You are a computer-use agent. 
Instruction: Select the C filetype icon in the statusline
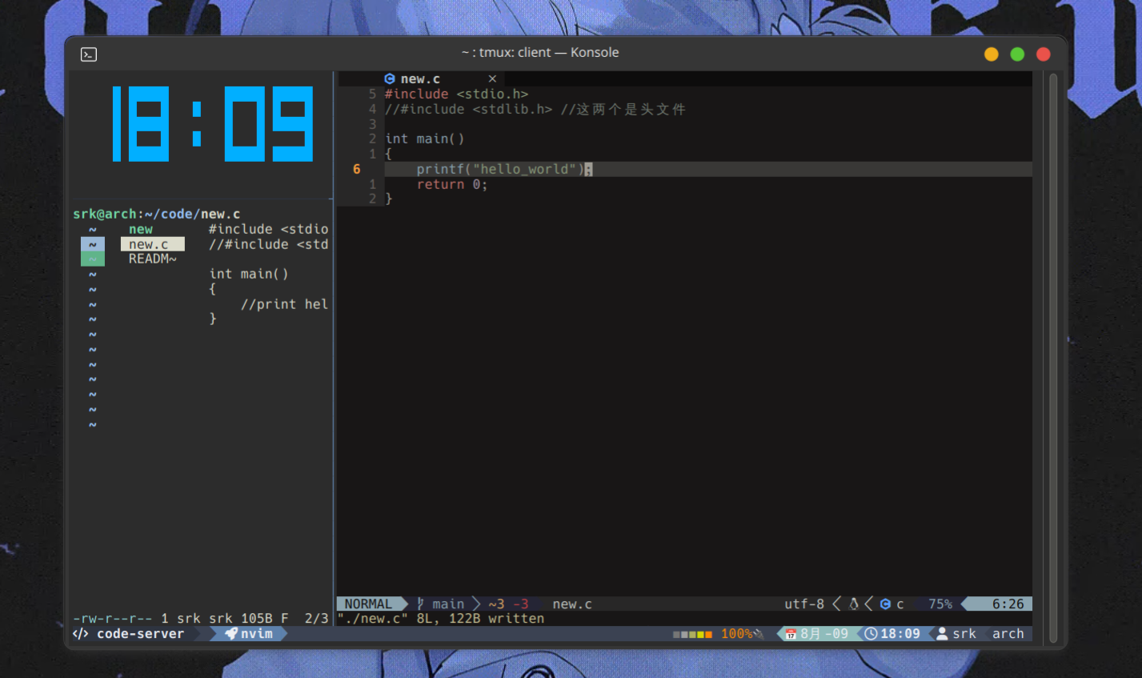point(884,604)
